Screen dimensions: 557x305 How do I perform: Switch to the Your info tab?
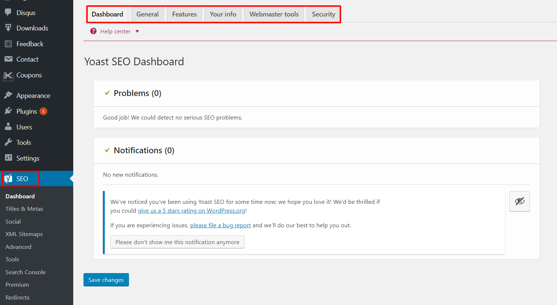[223, 14]
